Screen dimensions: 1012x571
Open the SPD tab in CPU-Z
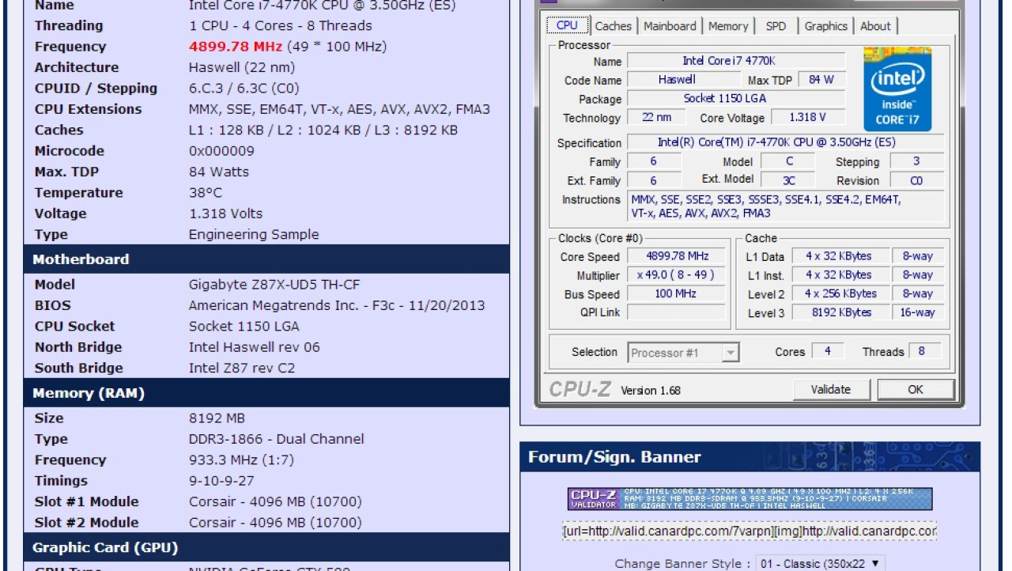coord(776,26)
